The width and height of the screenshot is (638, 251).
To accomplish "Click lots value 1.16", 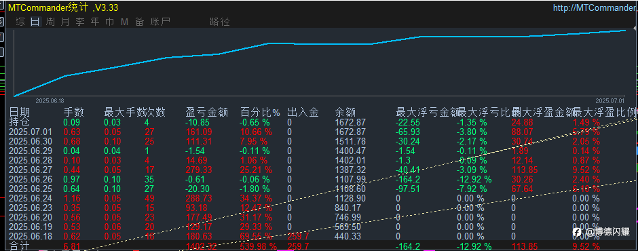I will pyautogui.click(x=72, y=198).
